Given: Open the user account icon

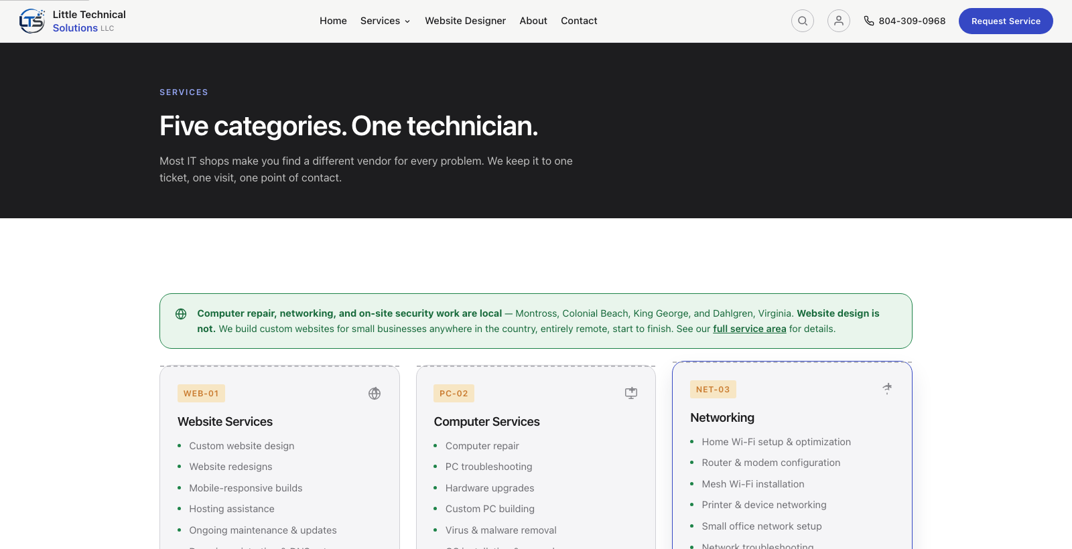Looking at the screenshot, I should click(x=839, y=21).
